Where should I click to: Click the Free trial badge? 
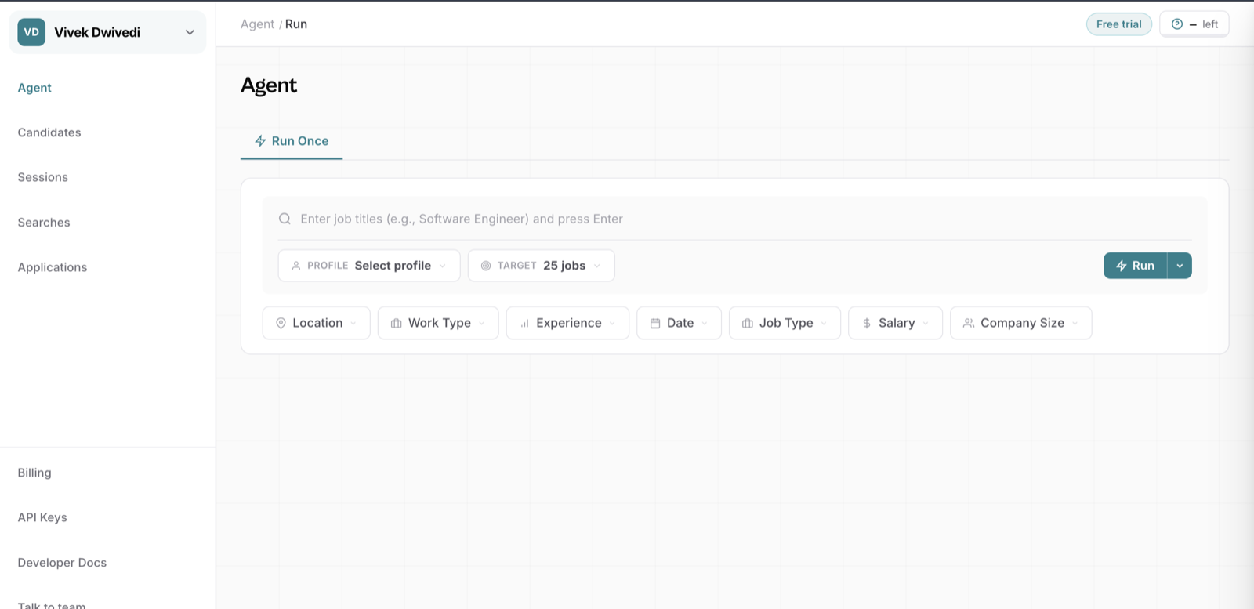[1119, 24]
